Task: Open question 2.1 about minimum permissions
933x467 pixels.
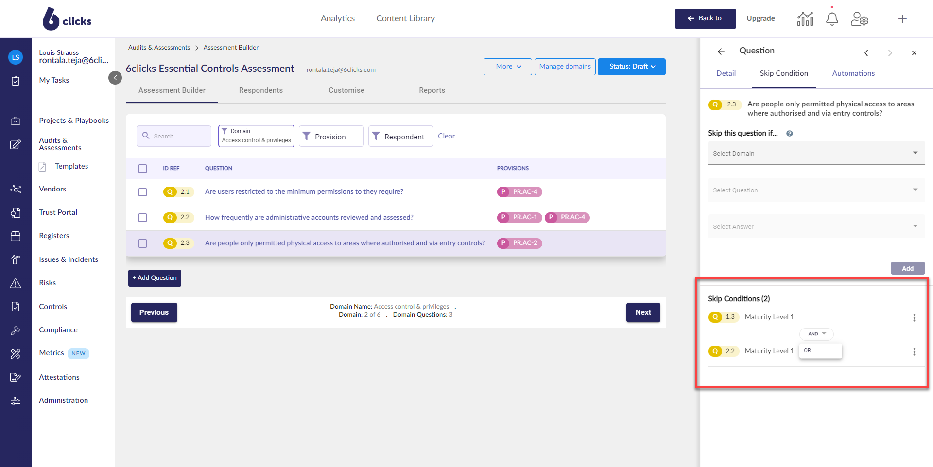Action: pyautogui.click(x=304, y=192)
